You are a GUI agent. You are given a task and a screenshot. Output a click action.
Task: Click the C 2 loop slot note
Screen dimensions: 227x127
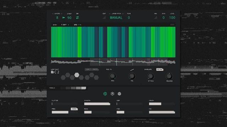coord(57,72)
